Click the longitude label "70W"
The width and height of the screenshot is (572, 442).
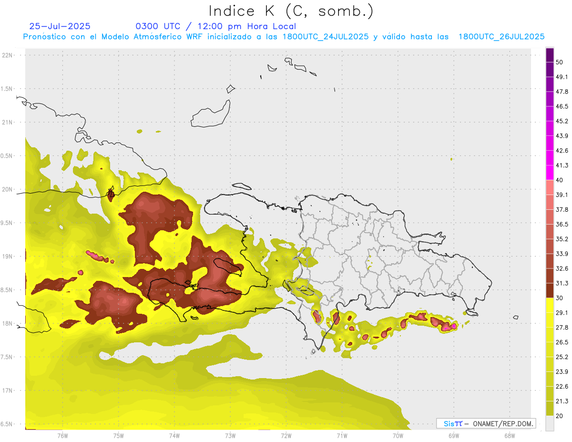point(398,436)
